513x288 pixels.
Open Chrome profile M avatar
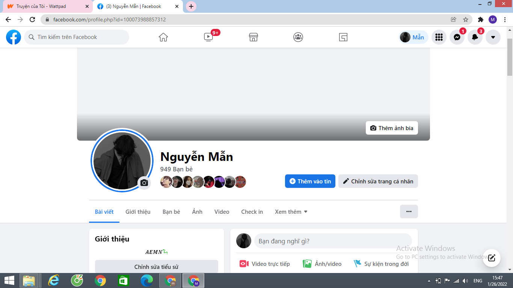pos(493,19)
